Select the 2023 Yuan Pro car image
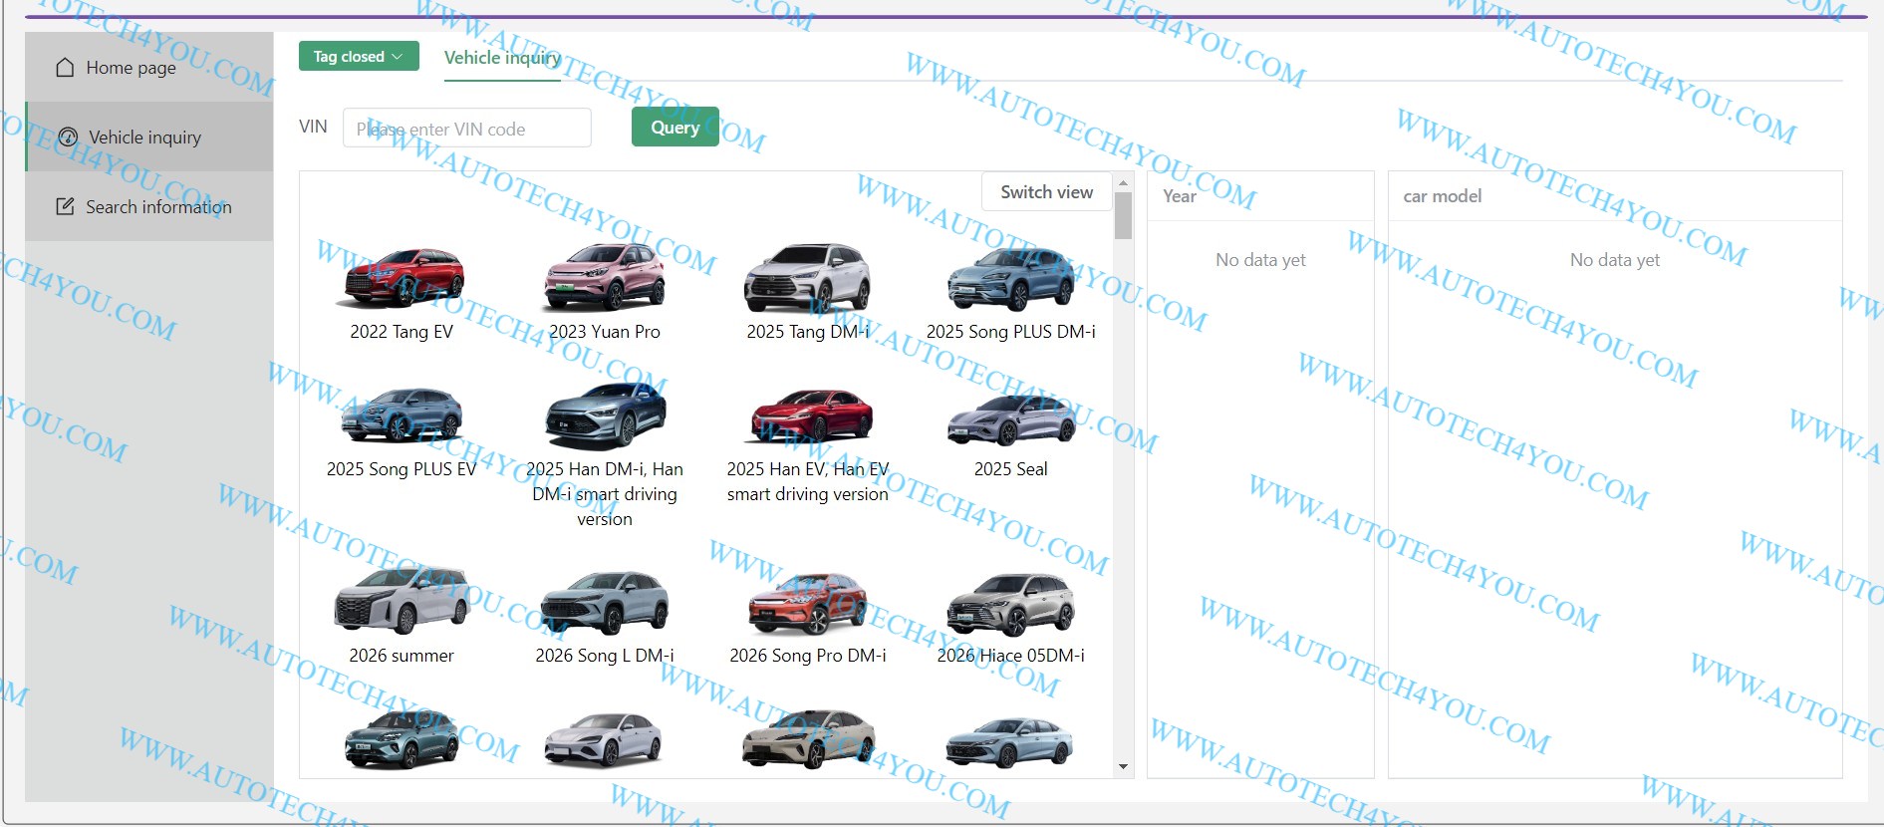 pyautogui.click(x=605, y=277)
